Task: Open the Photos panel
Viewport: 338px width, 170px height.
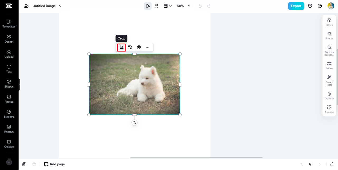Action: pyautogui.click(x=9, y=99)
